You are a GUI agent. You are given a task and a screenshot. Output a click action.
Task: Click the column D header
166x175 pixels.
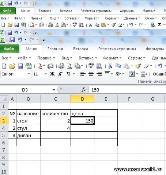(82, 99)
